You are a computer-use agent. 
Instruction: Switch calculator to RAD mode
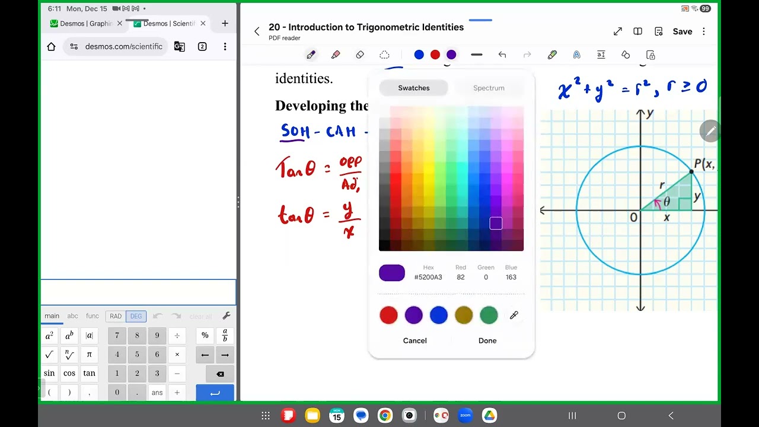pos(116,316)
